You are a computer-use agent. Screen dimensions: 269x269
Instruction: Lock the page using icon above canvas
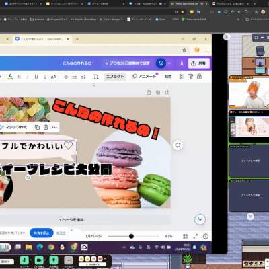[x=149, y=93]
